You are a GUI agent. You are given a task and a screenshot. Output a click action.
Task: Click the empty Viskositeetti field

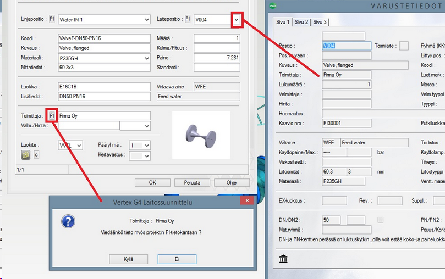coord(347,162)
